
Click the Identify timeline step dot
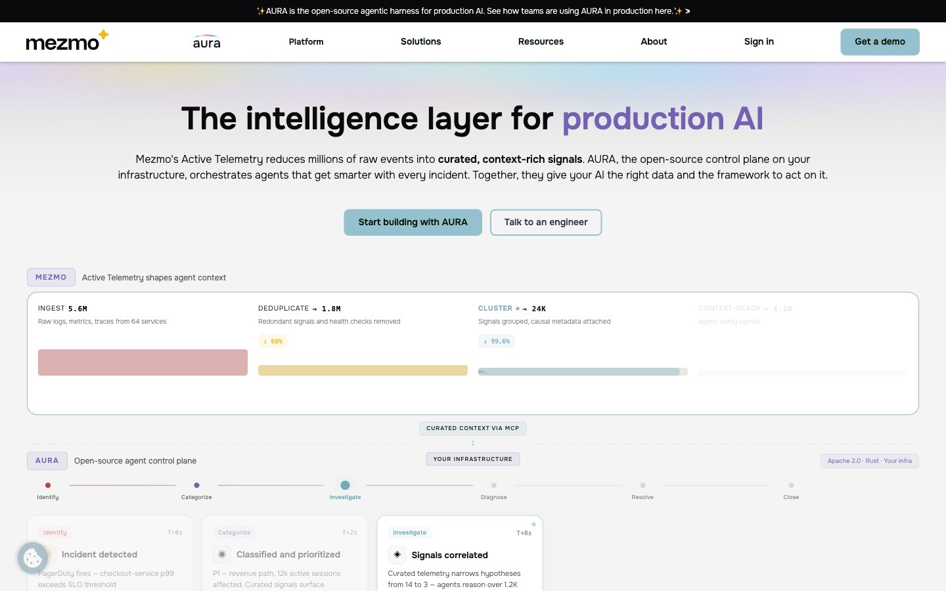click(x=48, y=485)
